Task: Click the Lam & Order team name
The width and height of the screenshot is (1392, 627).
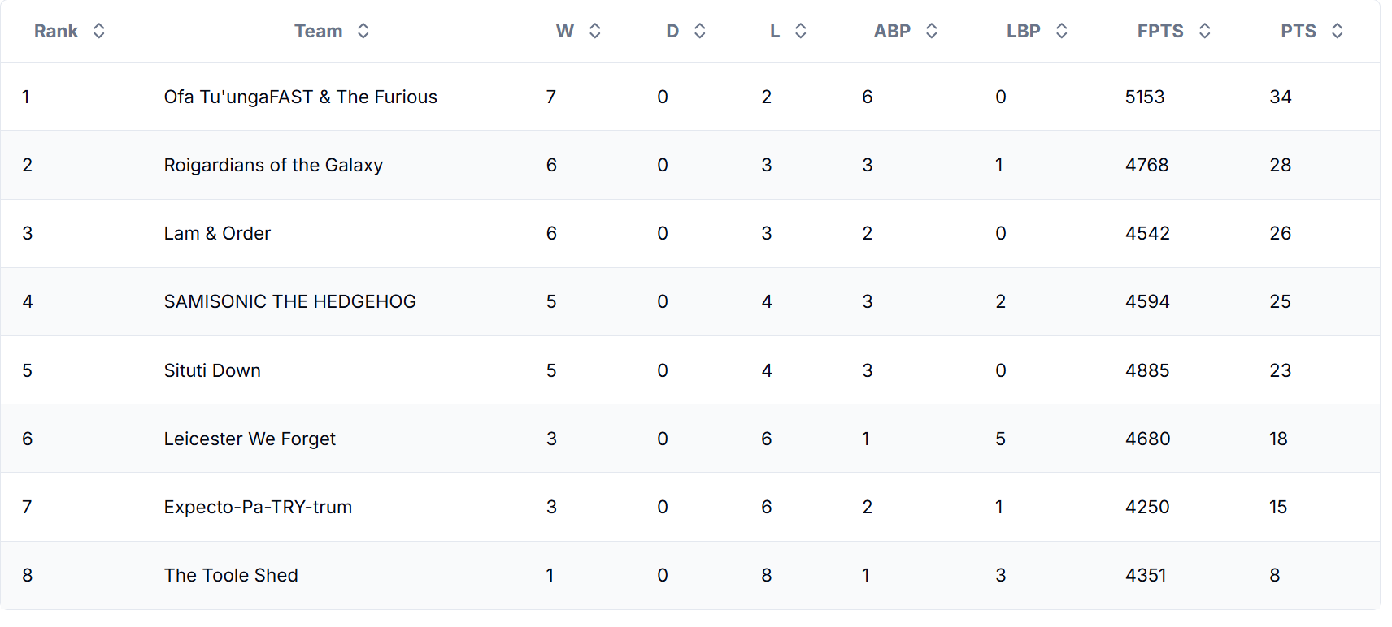Action: pos(217,233)
